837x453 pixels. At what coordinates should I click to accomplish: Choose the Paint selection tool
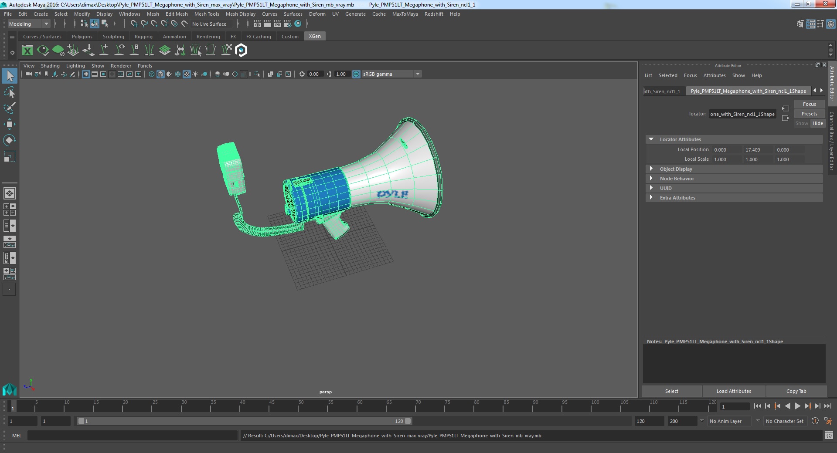coord(10,108)
